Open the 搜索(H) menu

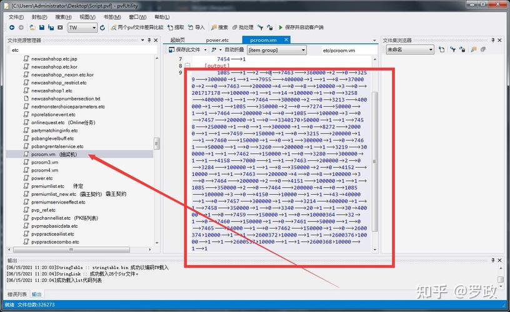63,17
